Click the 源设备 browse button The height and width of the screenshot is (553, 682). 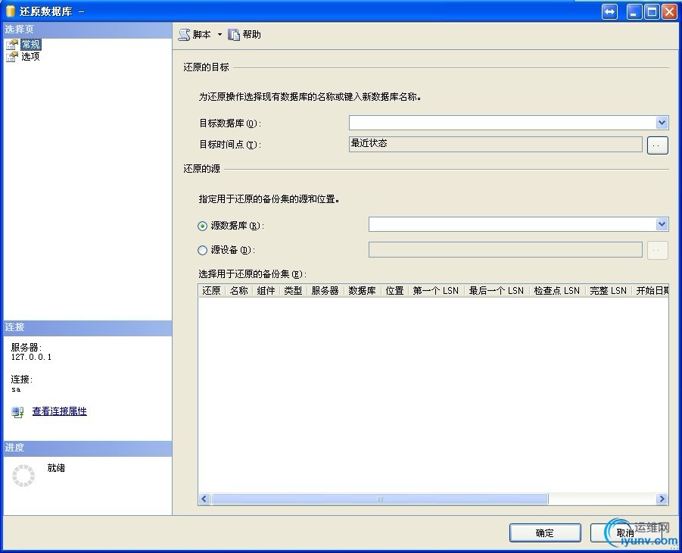(657, 251)
